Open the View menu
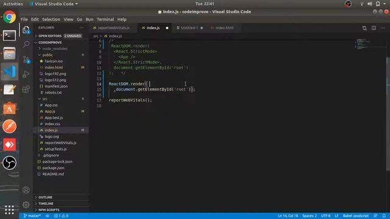390x219 pixels. 68,19
